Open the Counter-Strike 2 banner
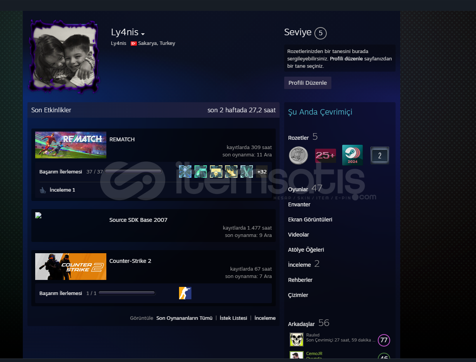Image resolution: width=476 pixels, height=362 pixels. [x=71, y=266]
